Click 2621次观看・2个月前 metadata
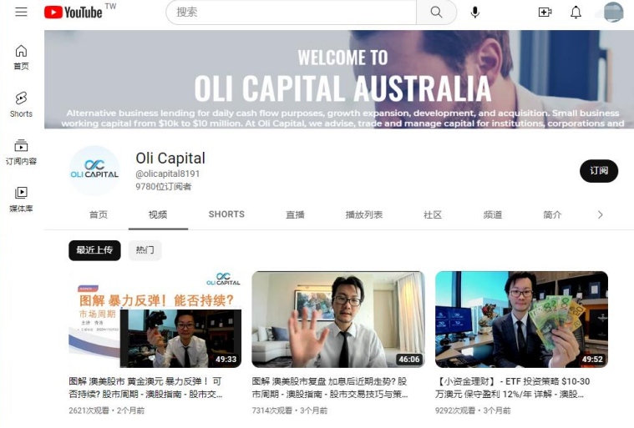Viewport: 634px width, 428px height. click(106, 410)
